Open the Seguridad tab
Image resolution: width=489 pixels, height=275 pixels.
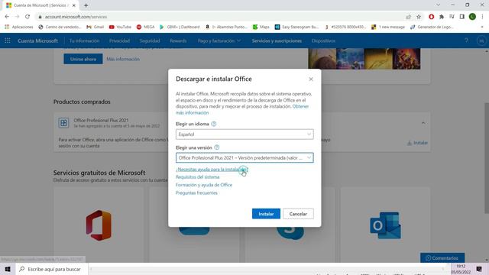click(150, 40)
